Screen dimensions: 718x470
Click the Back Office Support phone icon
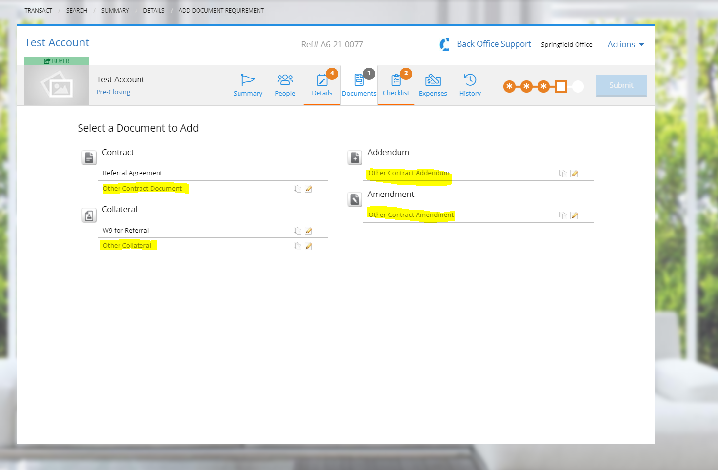[444, 44]
